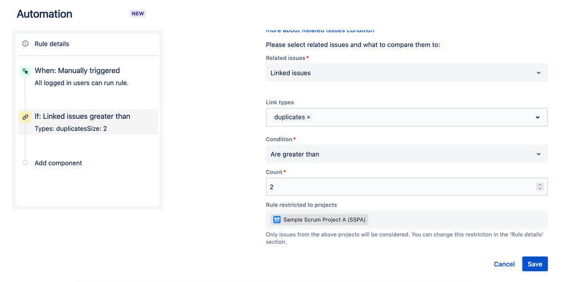This screenshot has width=571, height=282.
Task: Open the Related issues dropdown
Action: (406, 73)
